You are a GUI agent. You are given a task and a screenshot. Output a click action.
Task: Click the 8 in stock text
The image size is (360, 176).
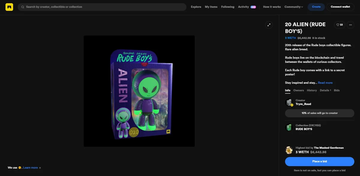319,38
